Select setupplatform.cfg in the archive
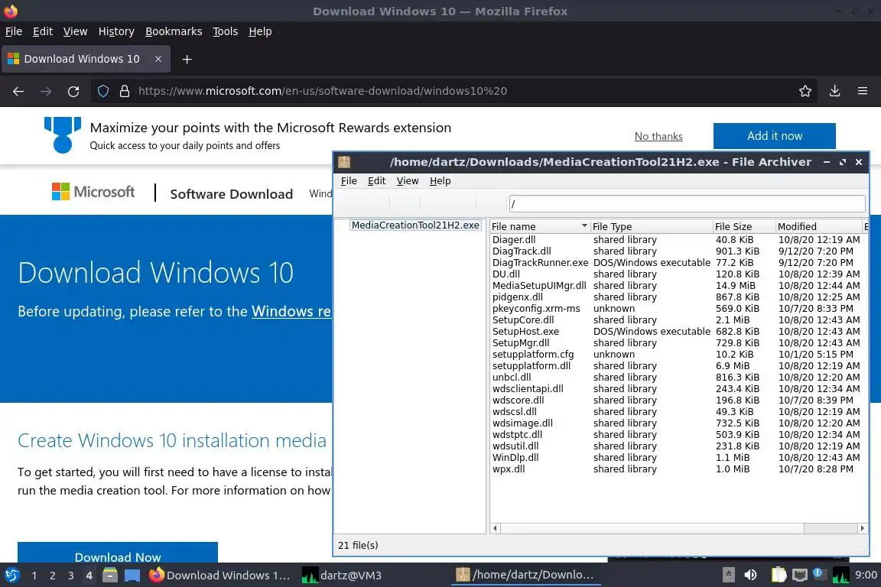881x587 pixels. [676, 355]
